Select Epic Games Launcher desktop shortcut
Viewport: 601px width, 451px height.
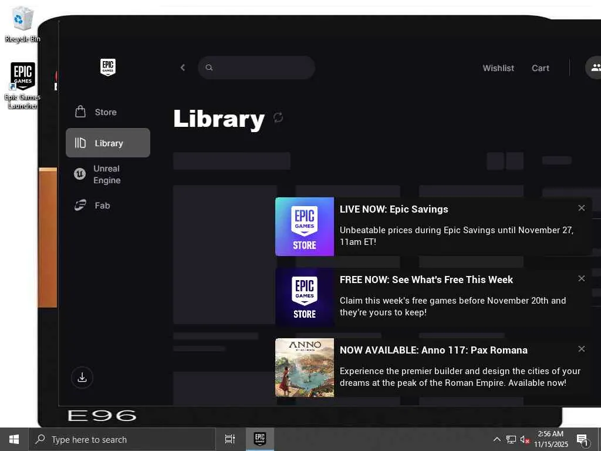click(22, 86)
